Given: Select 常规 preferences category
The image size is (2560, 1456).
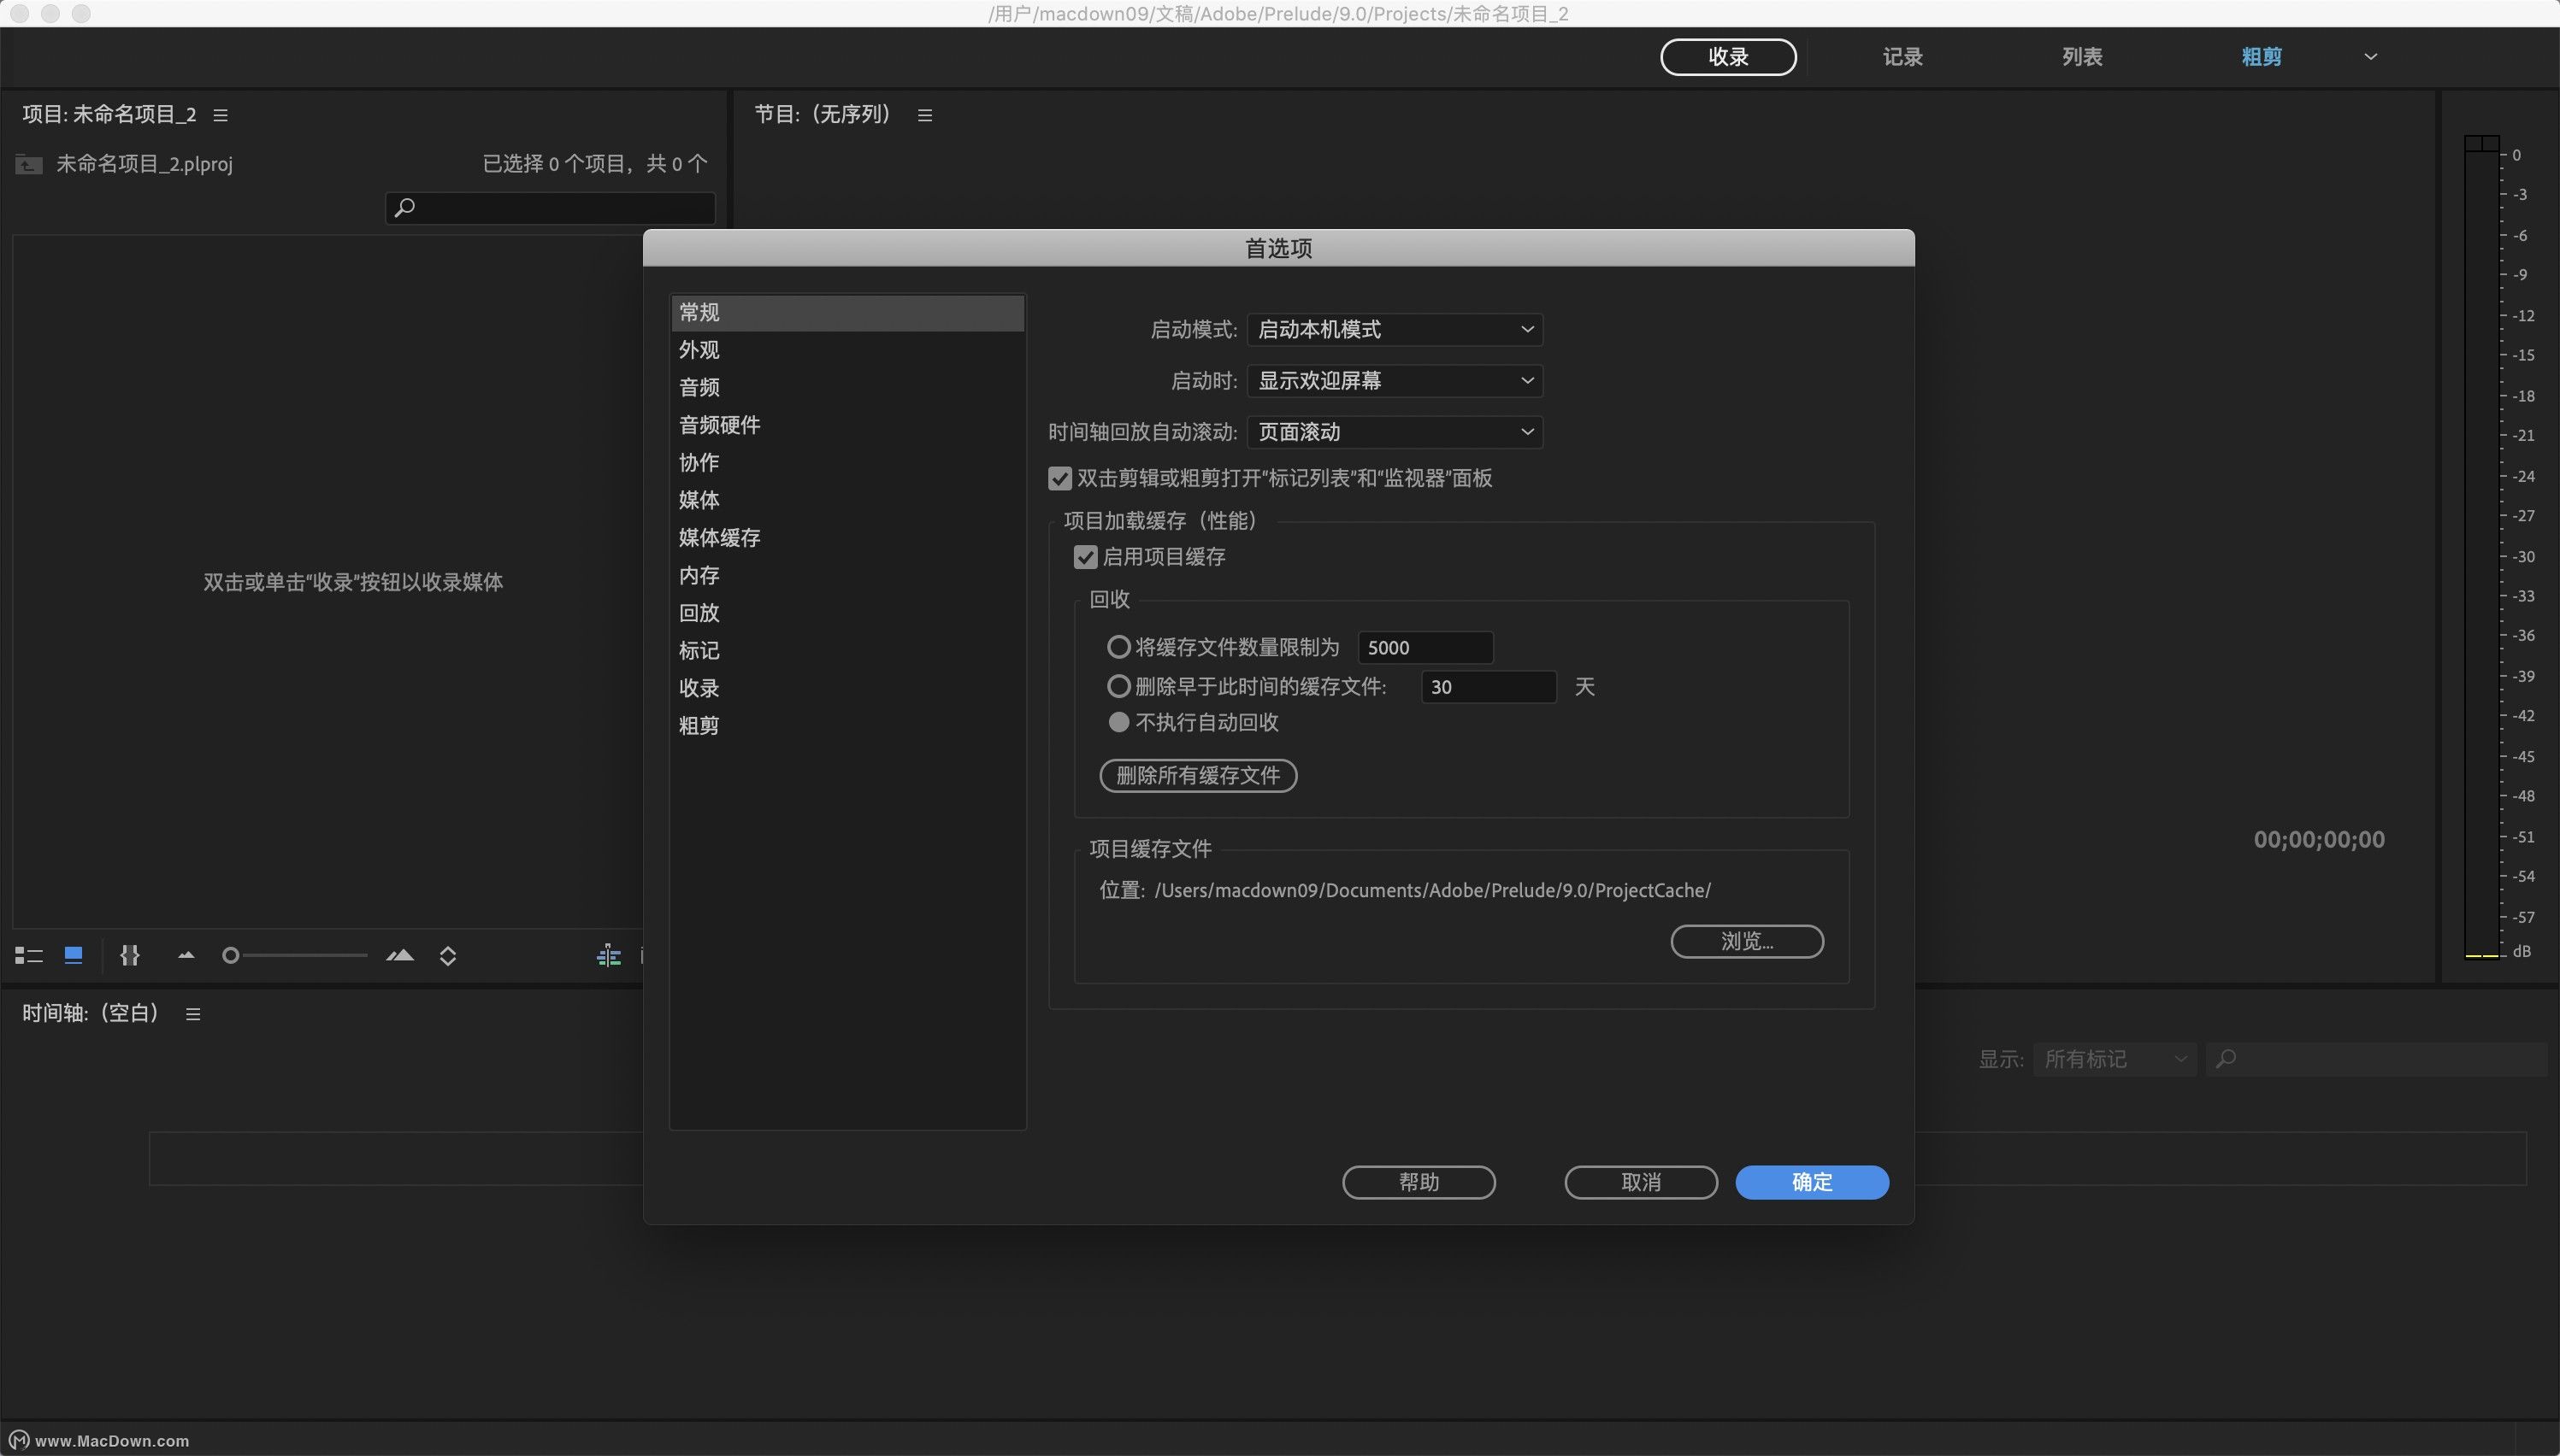Looking at the screenshot, I should click(847, 312).
